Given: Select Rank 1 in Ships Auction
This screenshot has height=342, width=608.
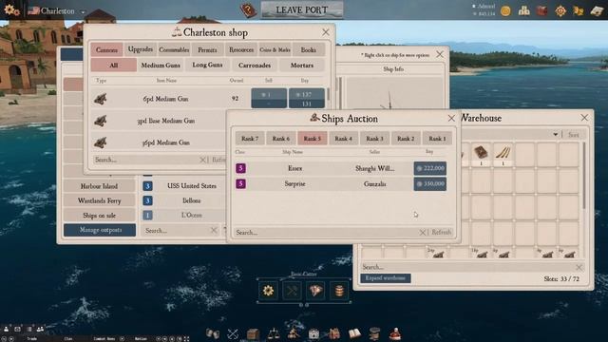Looking at the screenshot, I should 437,138.
